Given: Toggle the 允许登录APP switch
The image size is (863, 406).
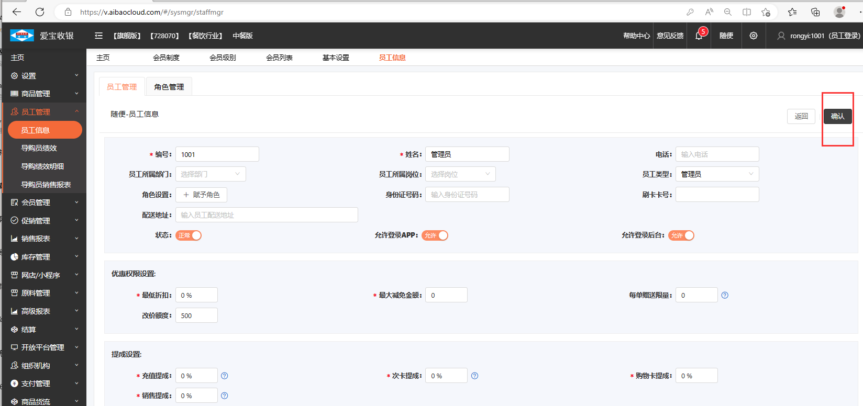Looking at the screenshot, I should point(435,235).
